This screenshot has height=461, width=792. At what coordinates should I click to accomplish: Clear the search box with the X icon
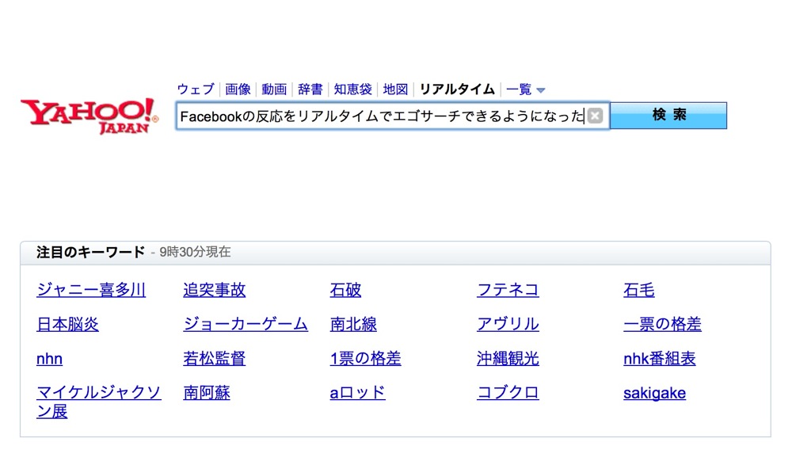596,116
